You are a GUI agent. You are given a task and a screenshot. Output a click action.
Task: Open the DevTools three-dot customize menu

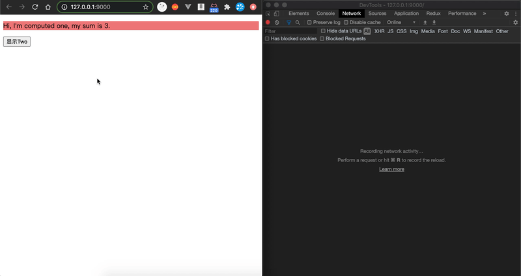pyautogui.click(x=516, y=14)
